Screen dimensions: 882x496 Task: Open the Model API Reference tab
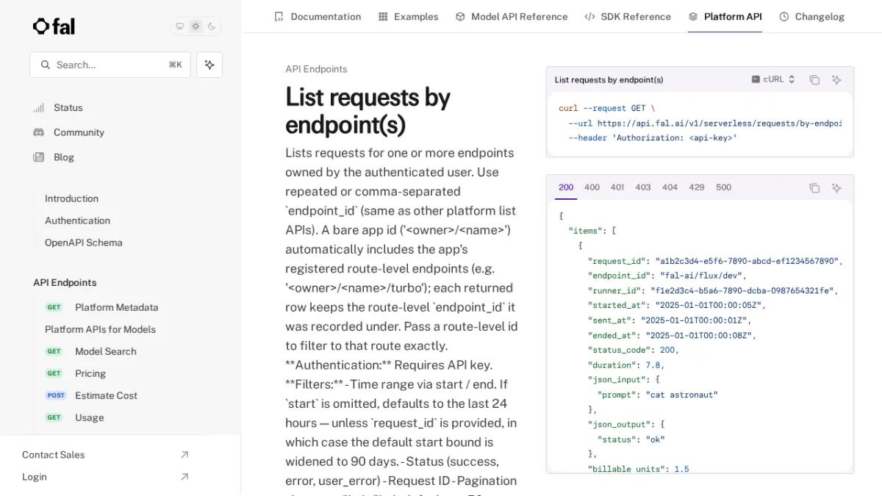512,16
